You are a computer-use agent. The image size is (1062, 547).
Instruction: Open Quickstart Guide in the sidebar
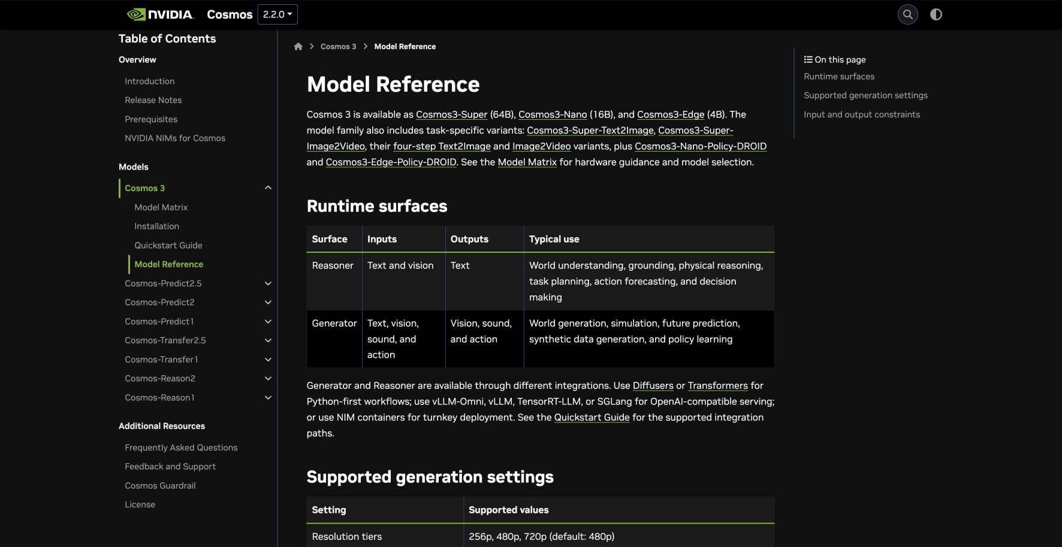point(168,245)
